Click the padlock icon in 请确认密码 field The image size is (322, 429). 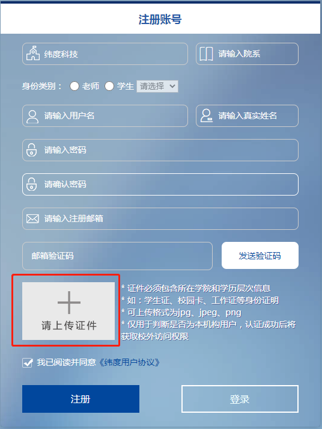[31, 184]
